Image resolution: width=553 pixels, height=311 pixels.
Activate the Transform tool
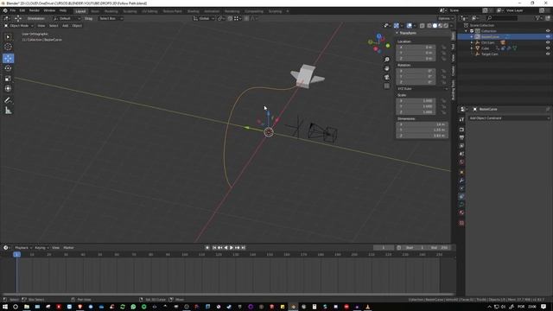[8, 88]
